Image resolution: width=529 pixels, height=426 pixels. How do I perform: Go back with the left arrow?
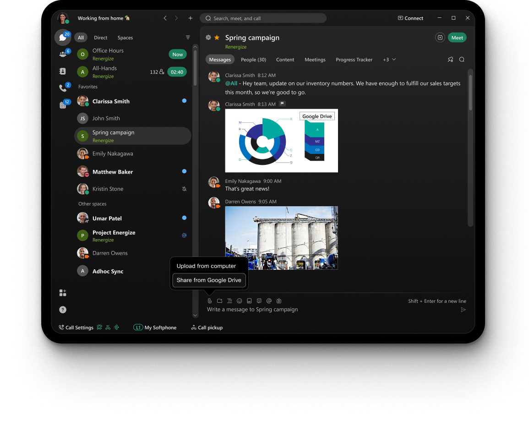point(165,18)
